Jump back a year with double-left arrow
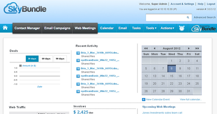Image resolution: width=217 pixels, height=114 pixels. (x=146, y=48)
